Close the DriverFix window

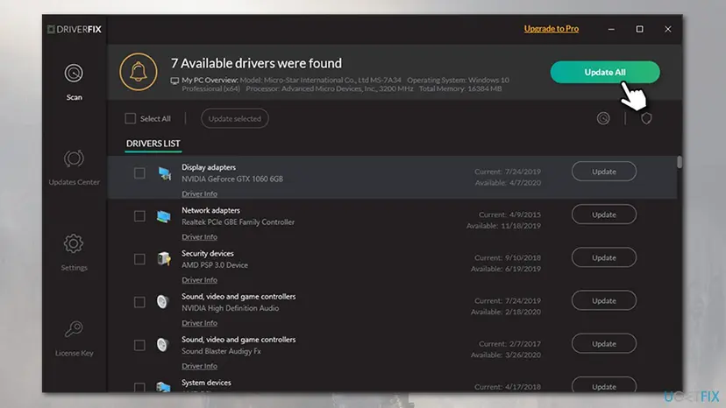click(667, 29)
